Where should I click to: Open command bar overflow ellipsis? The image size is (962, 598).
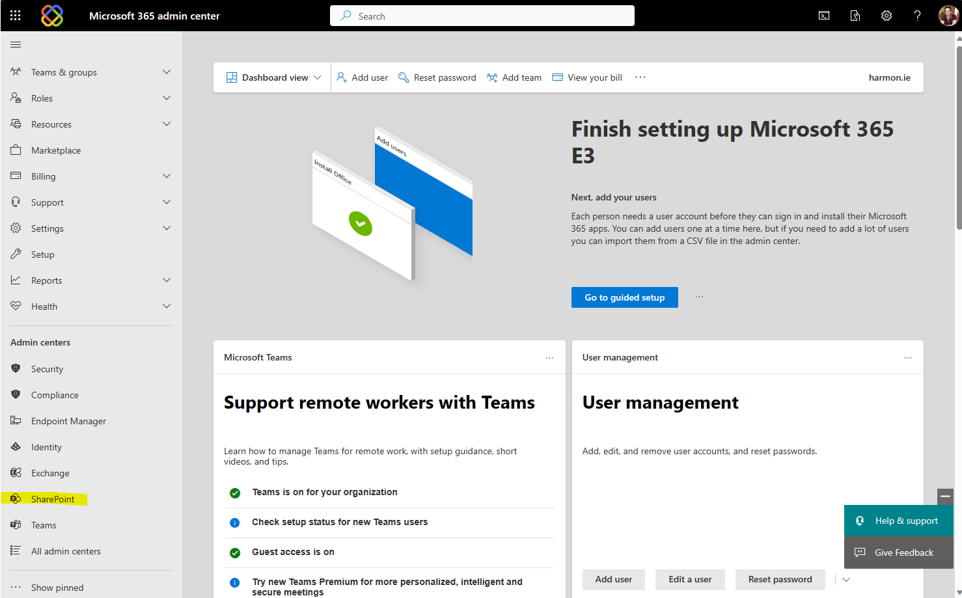[640, 77]
